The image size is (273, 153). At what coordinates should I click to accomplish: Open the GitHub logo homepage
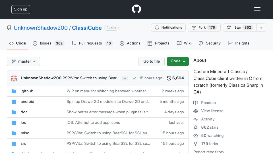point(136,9)
